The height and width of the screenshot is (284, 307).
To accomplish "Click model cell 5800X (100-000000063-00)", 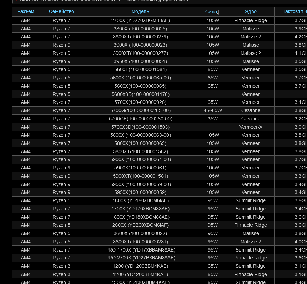I will [x=140, y=135].
